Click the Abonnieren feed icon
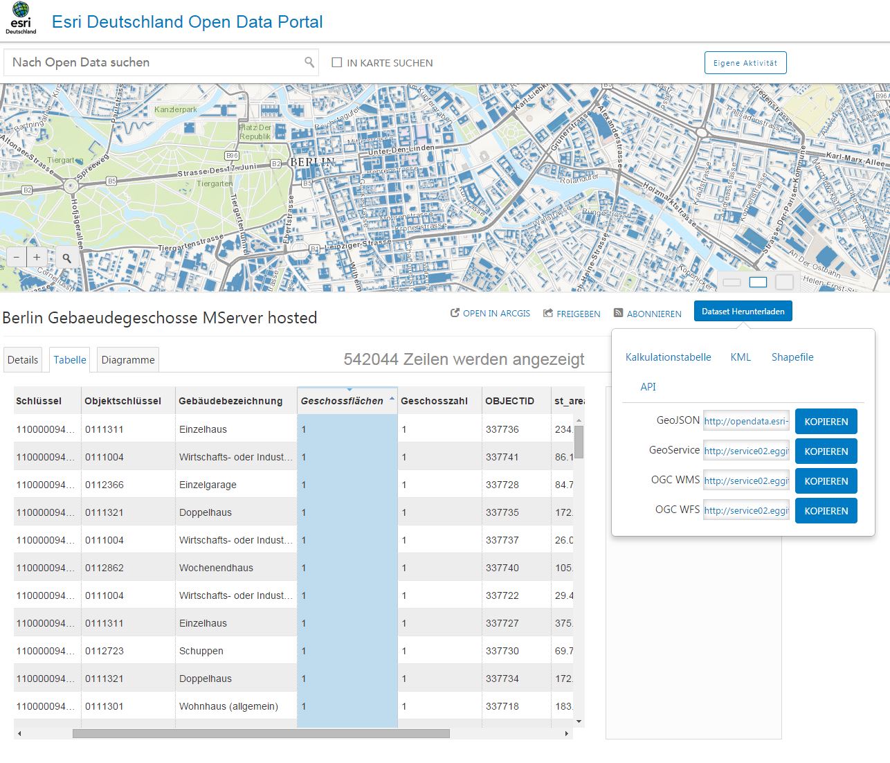Image resolution: width=890 pixels, height=763 pixels. click(x=618, y=312)
